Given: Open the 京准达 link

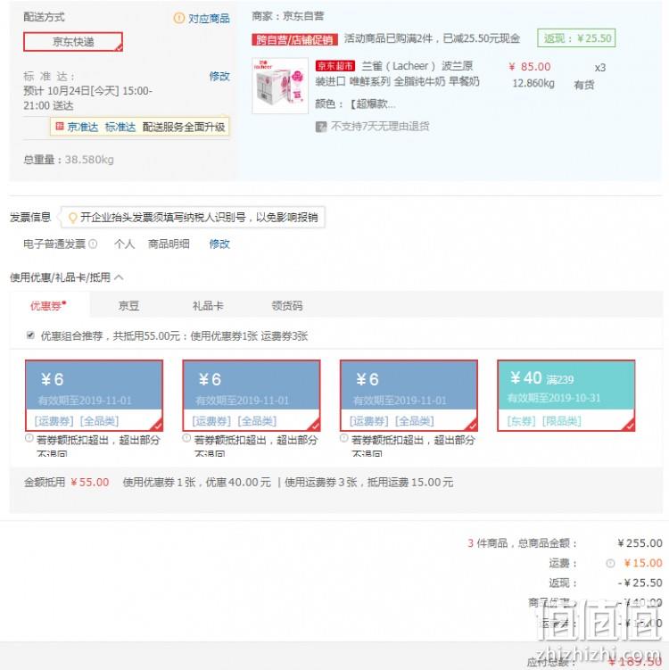Looking at the screenshot, I should pos(83,127).
